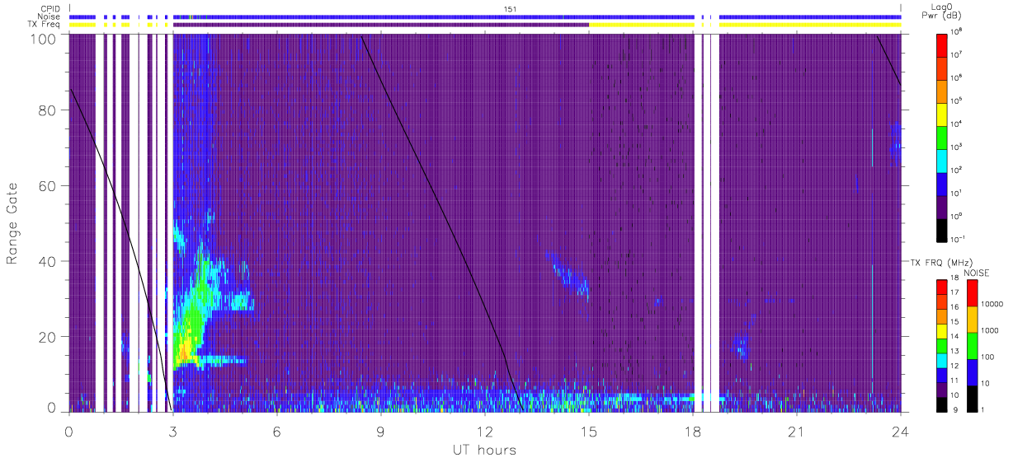Viewport: 1013px width, 467px height.
Task: Pick the cyan segment of the TX FRQ colorbar
Action: [942, 360]
